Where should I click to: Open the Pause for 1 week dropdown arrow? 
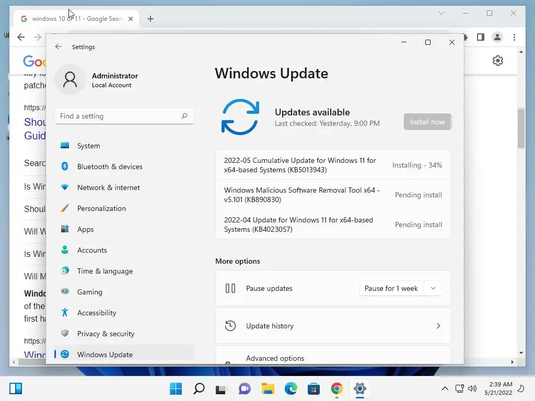pyautogui.click(x=433, y=288)
